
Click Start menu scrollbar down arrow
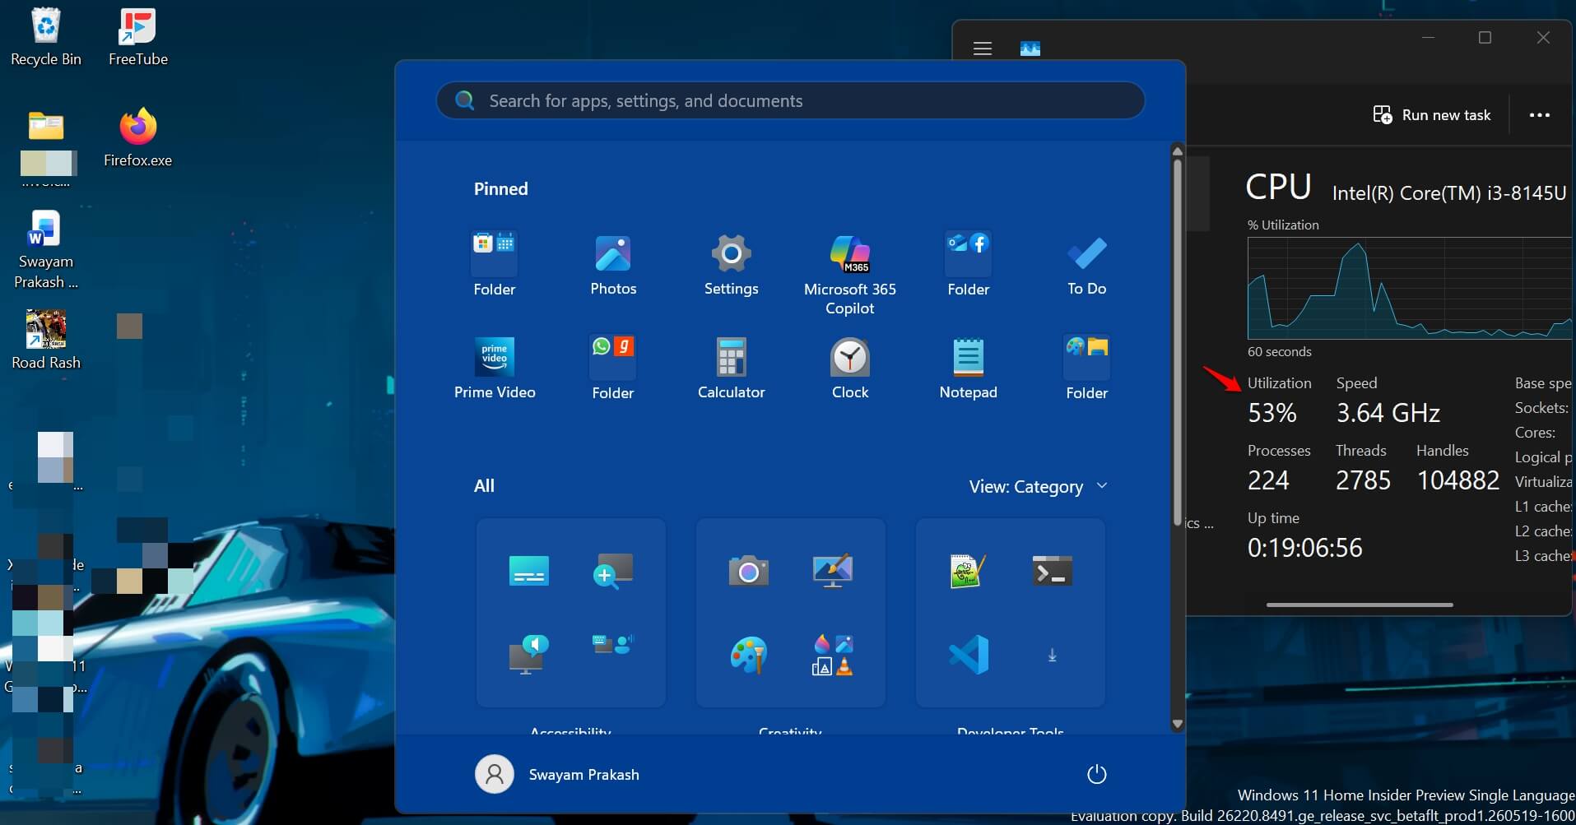point(1177,725)
